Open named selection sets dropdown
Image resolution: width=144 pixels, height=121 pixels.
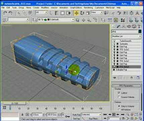pyautogui.click(x=18, y=19)
